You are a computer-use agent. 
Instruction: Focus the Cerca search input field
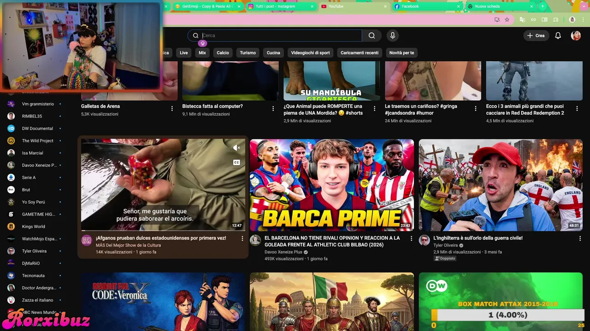tap(275, 35)
